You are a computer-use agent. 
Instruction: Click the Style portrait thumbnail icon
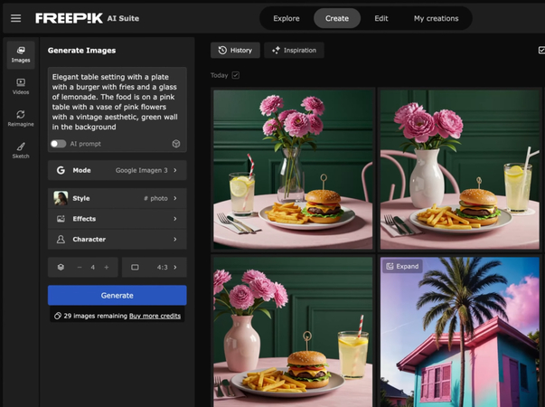[x=61, y=198]
